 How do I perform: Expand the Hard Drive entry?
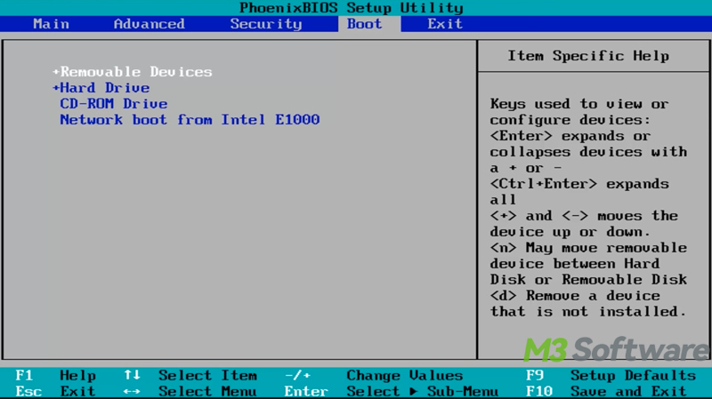[x=103, y=88]
